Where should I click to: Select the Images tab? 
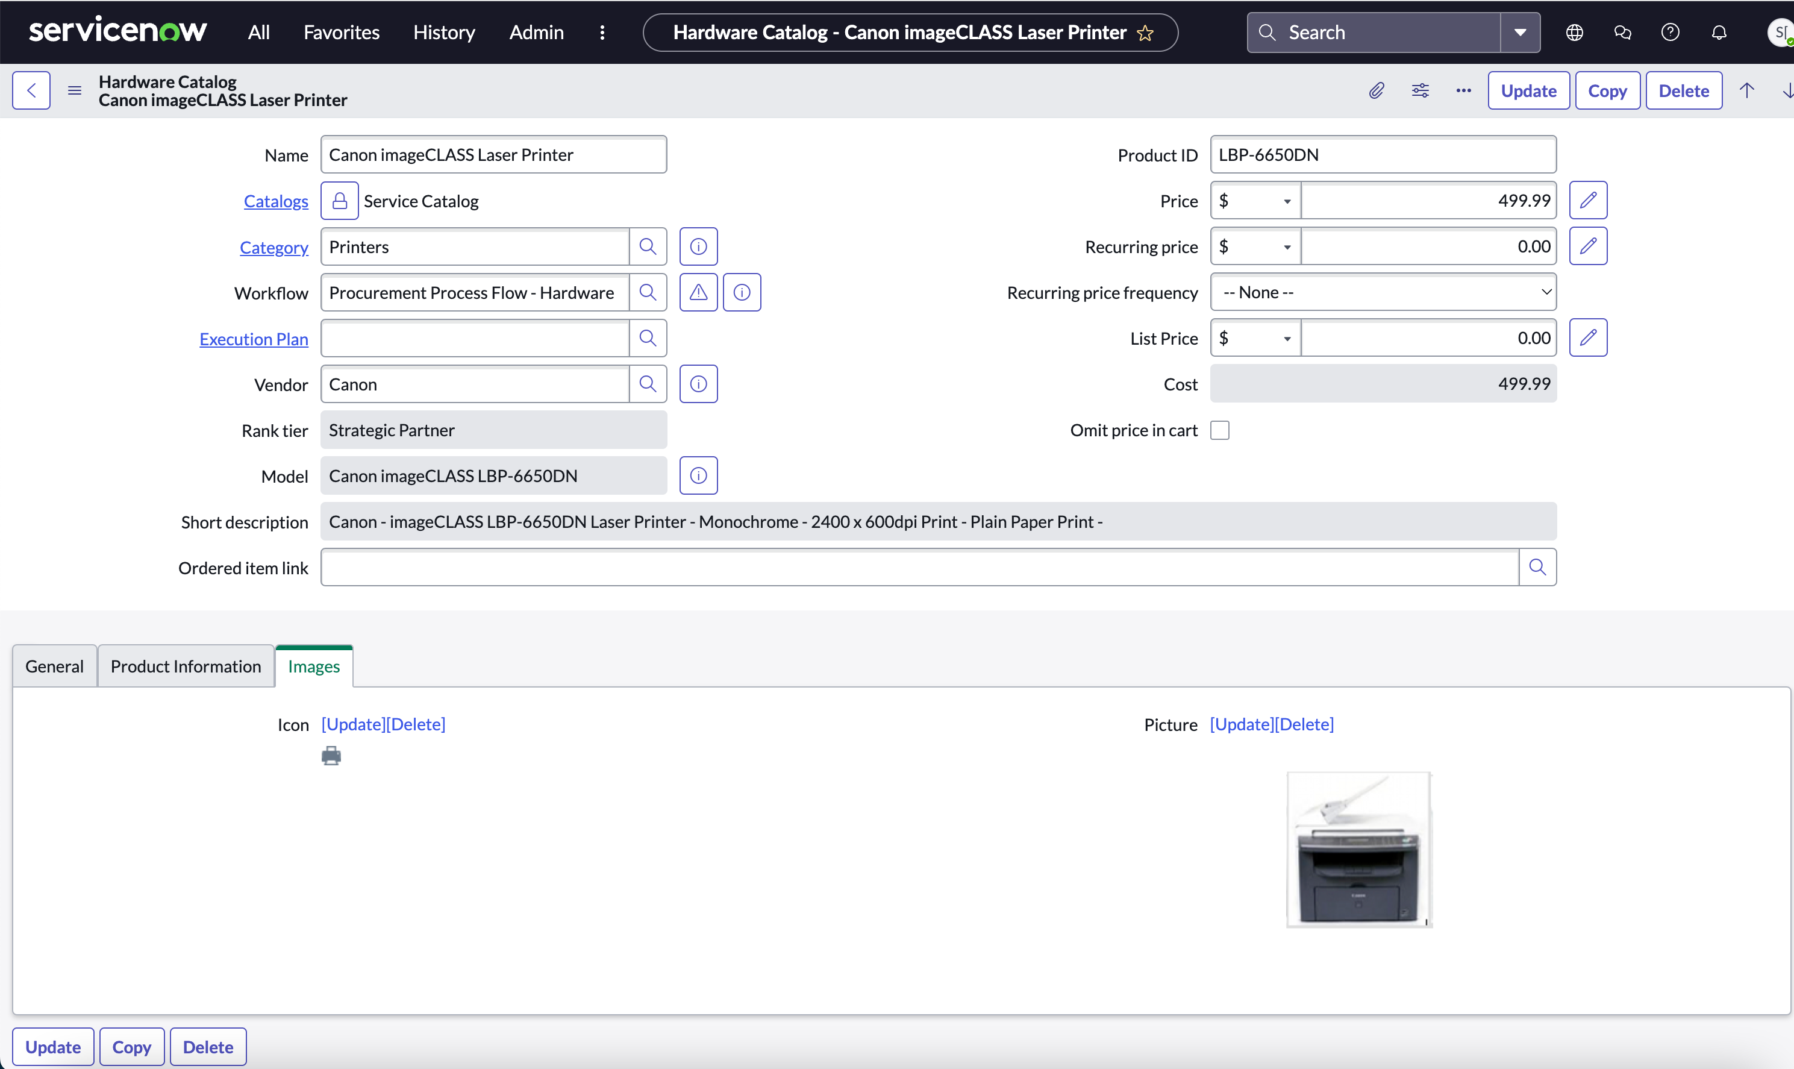coord(314,666)
